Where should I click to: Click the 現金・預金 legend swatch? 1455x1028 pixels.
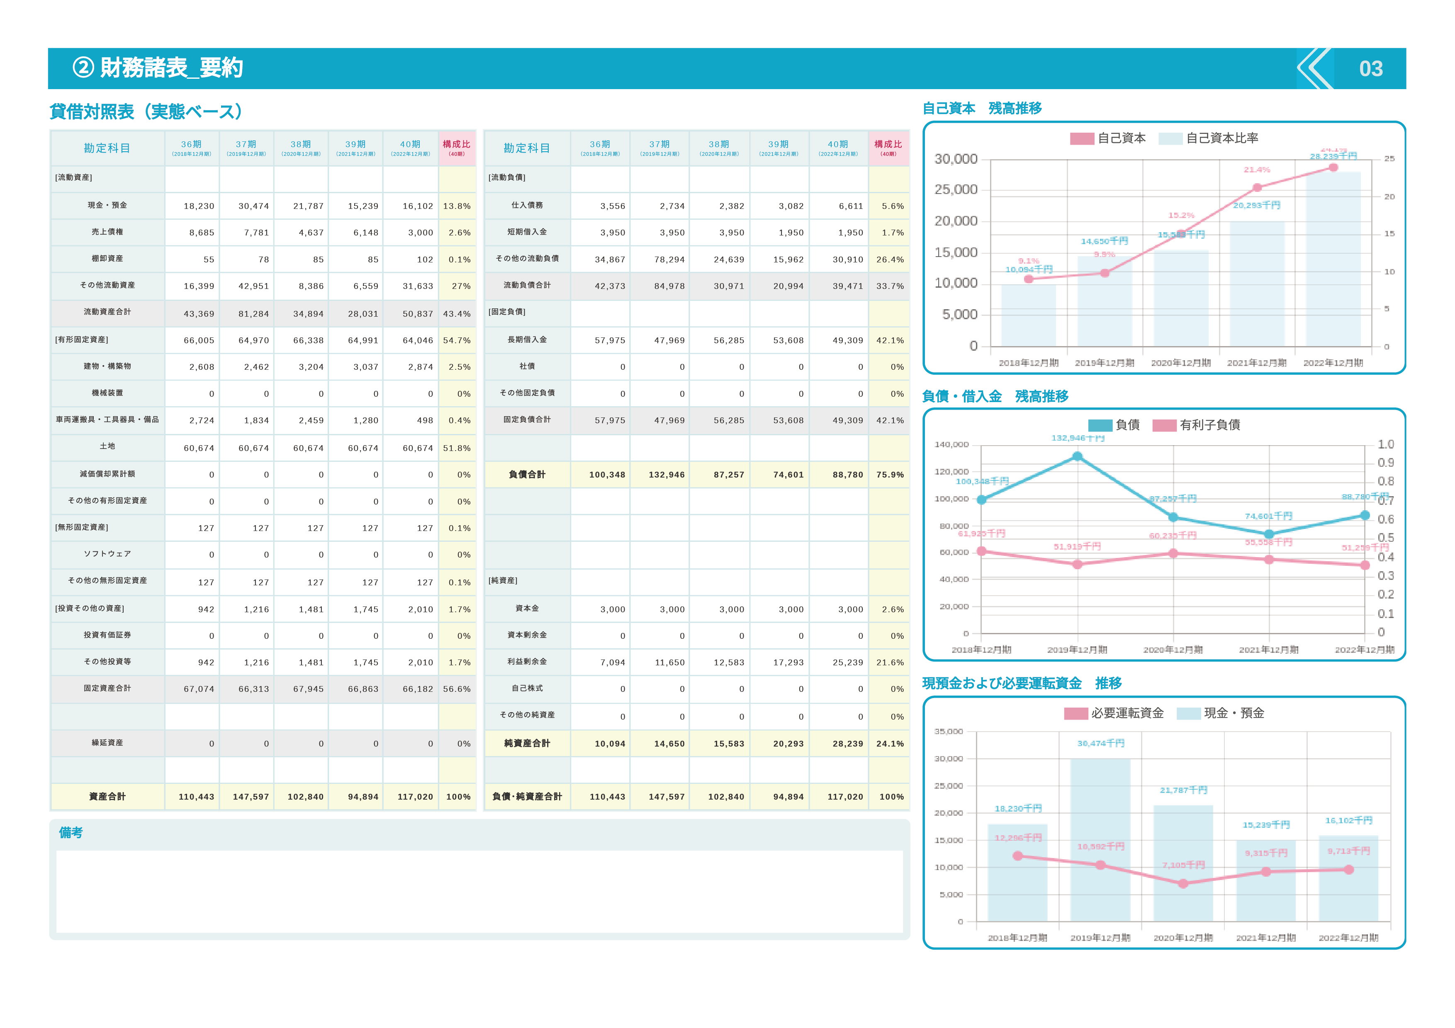pos(1188,714)
